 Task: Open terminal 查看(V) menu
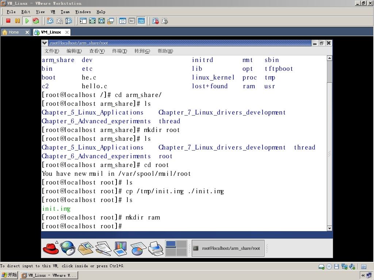point(97,51)
